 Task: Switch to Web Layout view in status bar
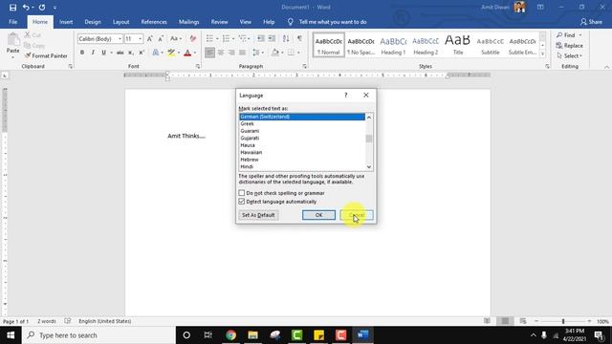click(523, 321)
